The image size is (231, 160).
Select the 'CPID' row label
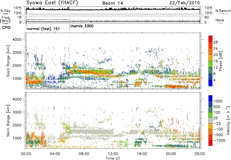click(x=6, y=27)
